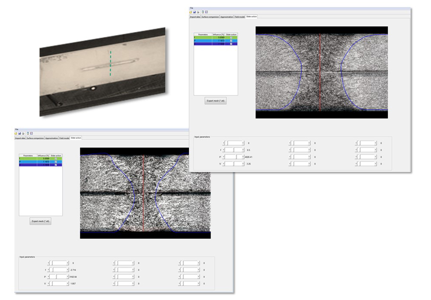Toggle the purple V row checkbox in the back window
This screenshot has width=431, height=300.
click(x=56, y=165)
